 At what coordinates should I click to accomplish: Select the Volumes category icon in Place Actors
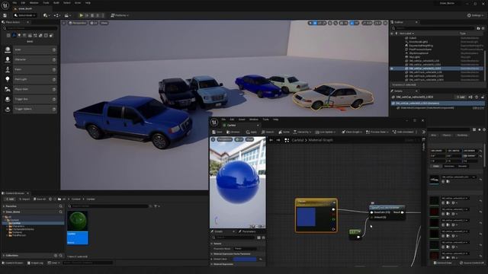click(x=46, y=36)
